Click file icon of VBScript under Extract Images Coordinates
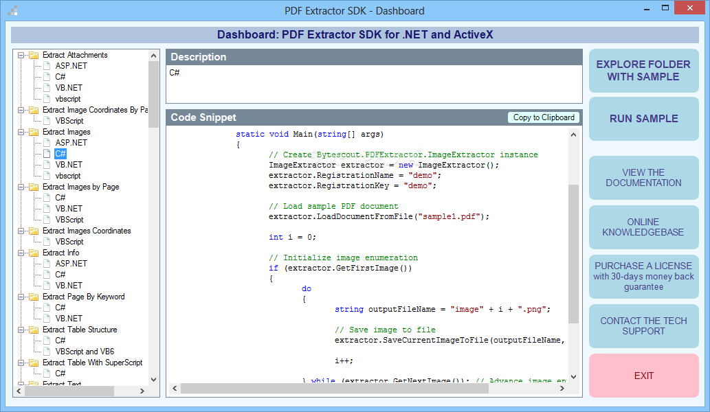The height and width of the screenshot is (412, 710). [47, 242]
